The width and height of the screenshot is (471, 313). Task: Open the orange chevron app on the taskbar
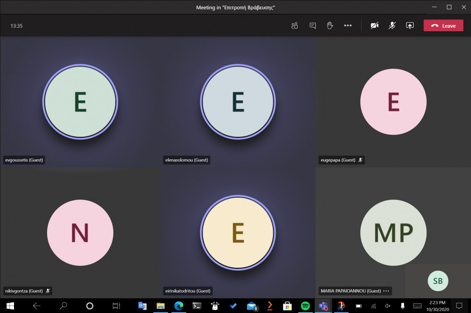(269, 306)
